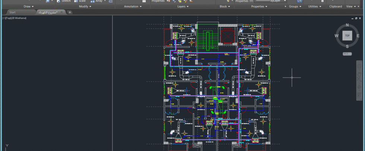Expand the Annotation panel
Viewport: 365px width, 151px height.
(133, 7)
